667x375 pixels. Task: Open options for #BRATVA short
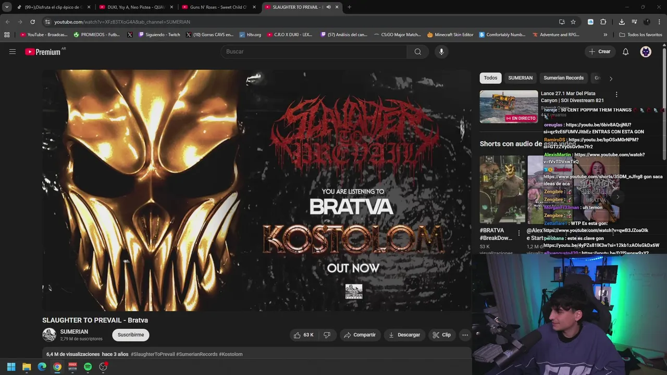coord(518,233)
